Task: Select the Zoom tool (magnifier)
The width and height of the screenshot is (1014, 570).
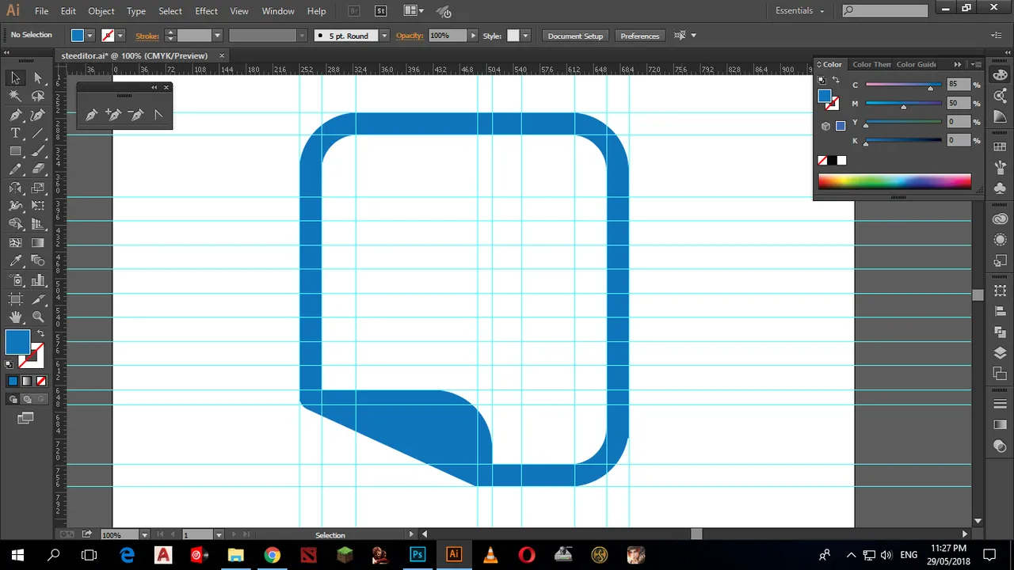Action: coord(38,317)
